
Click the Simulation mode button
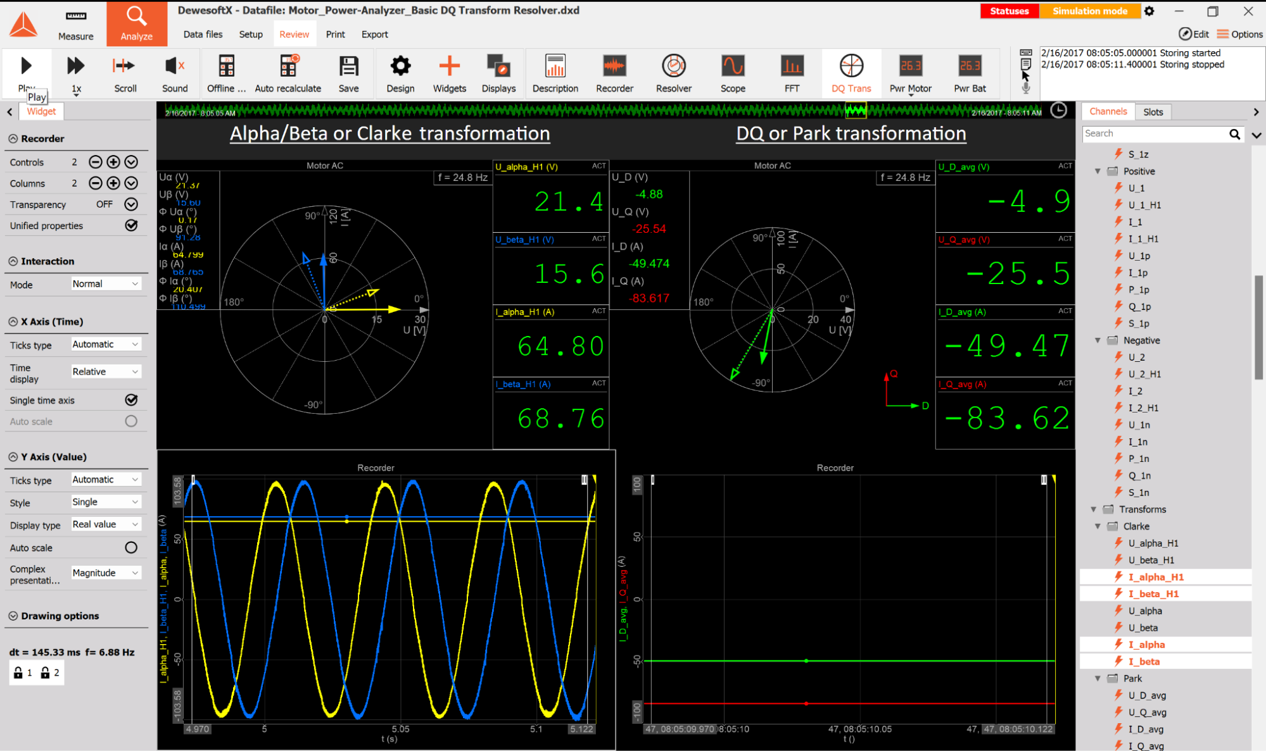[x=1089, y=11]
